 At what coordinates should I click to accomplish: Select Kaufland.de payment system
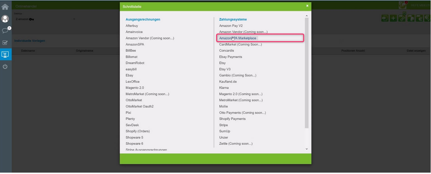[x=228, y=82]
